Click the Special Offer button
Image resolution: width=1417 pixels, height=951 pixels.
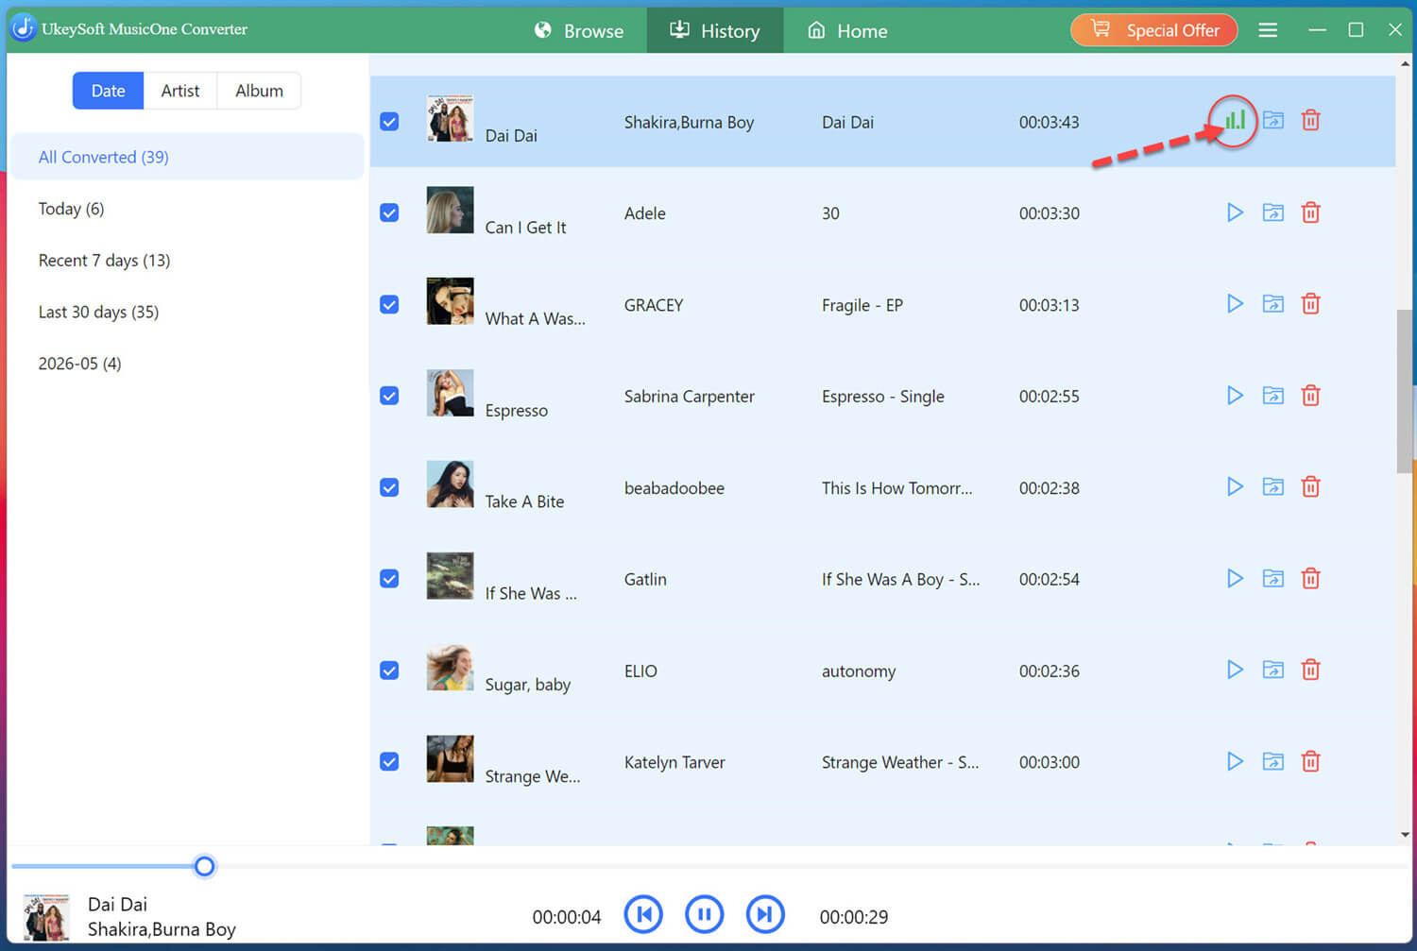[1153, 30]
